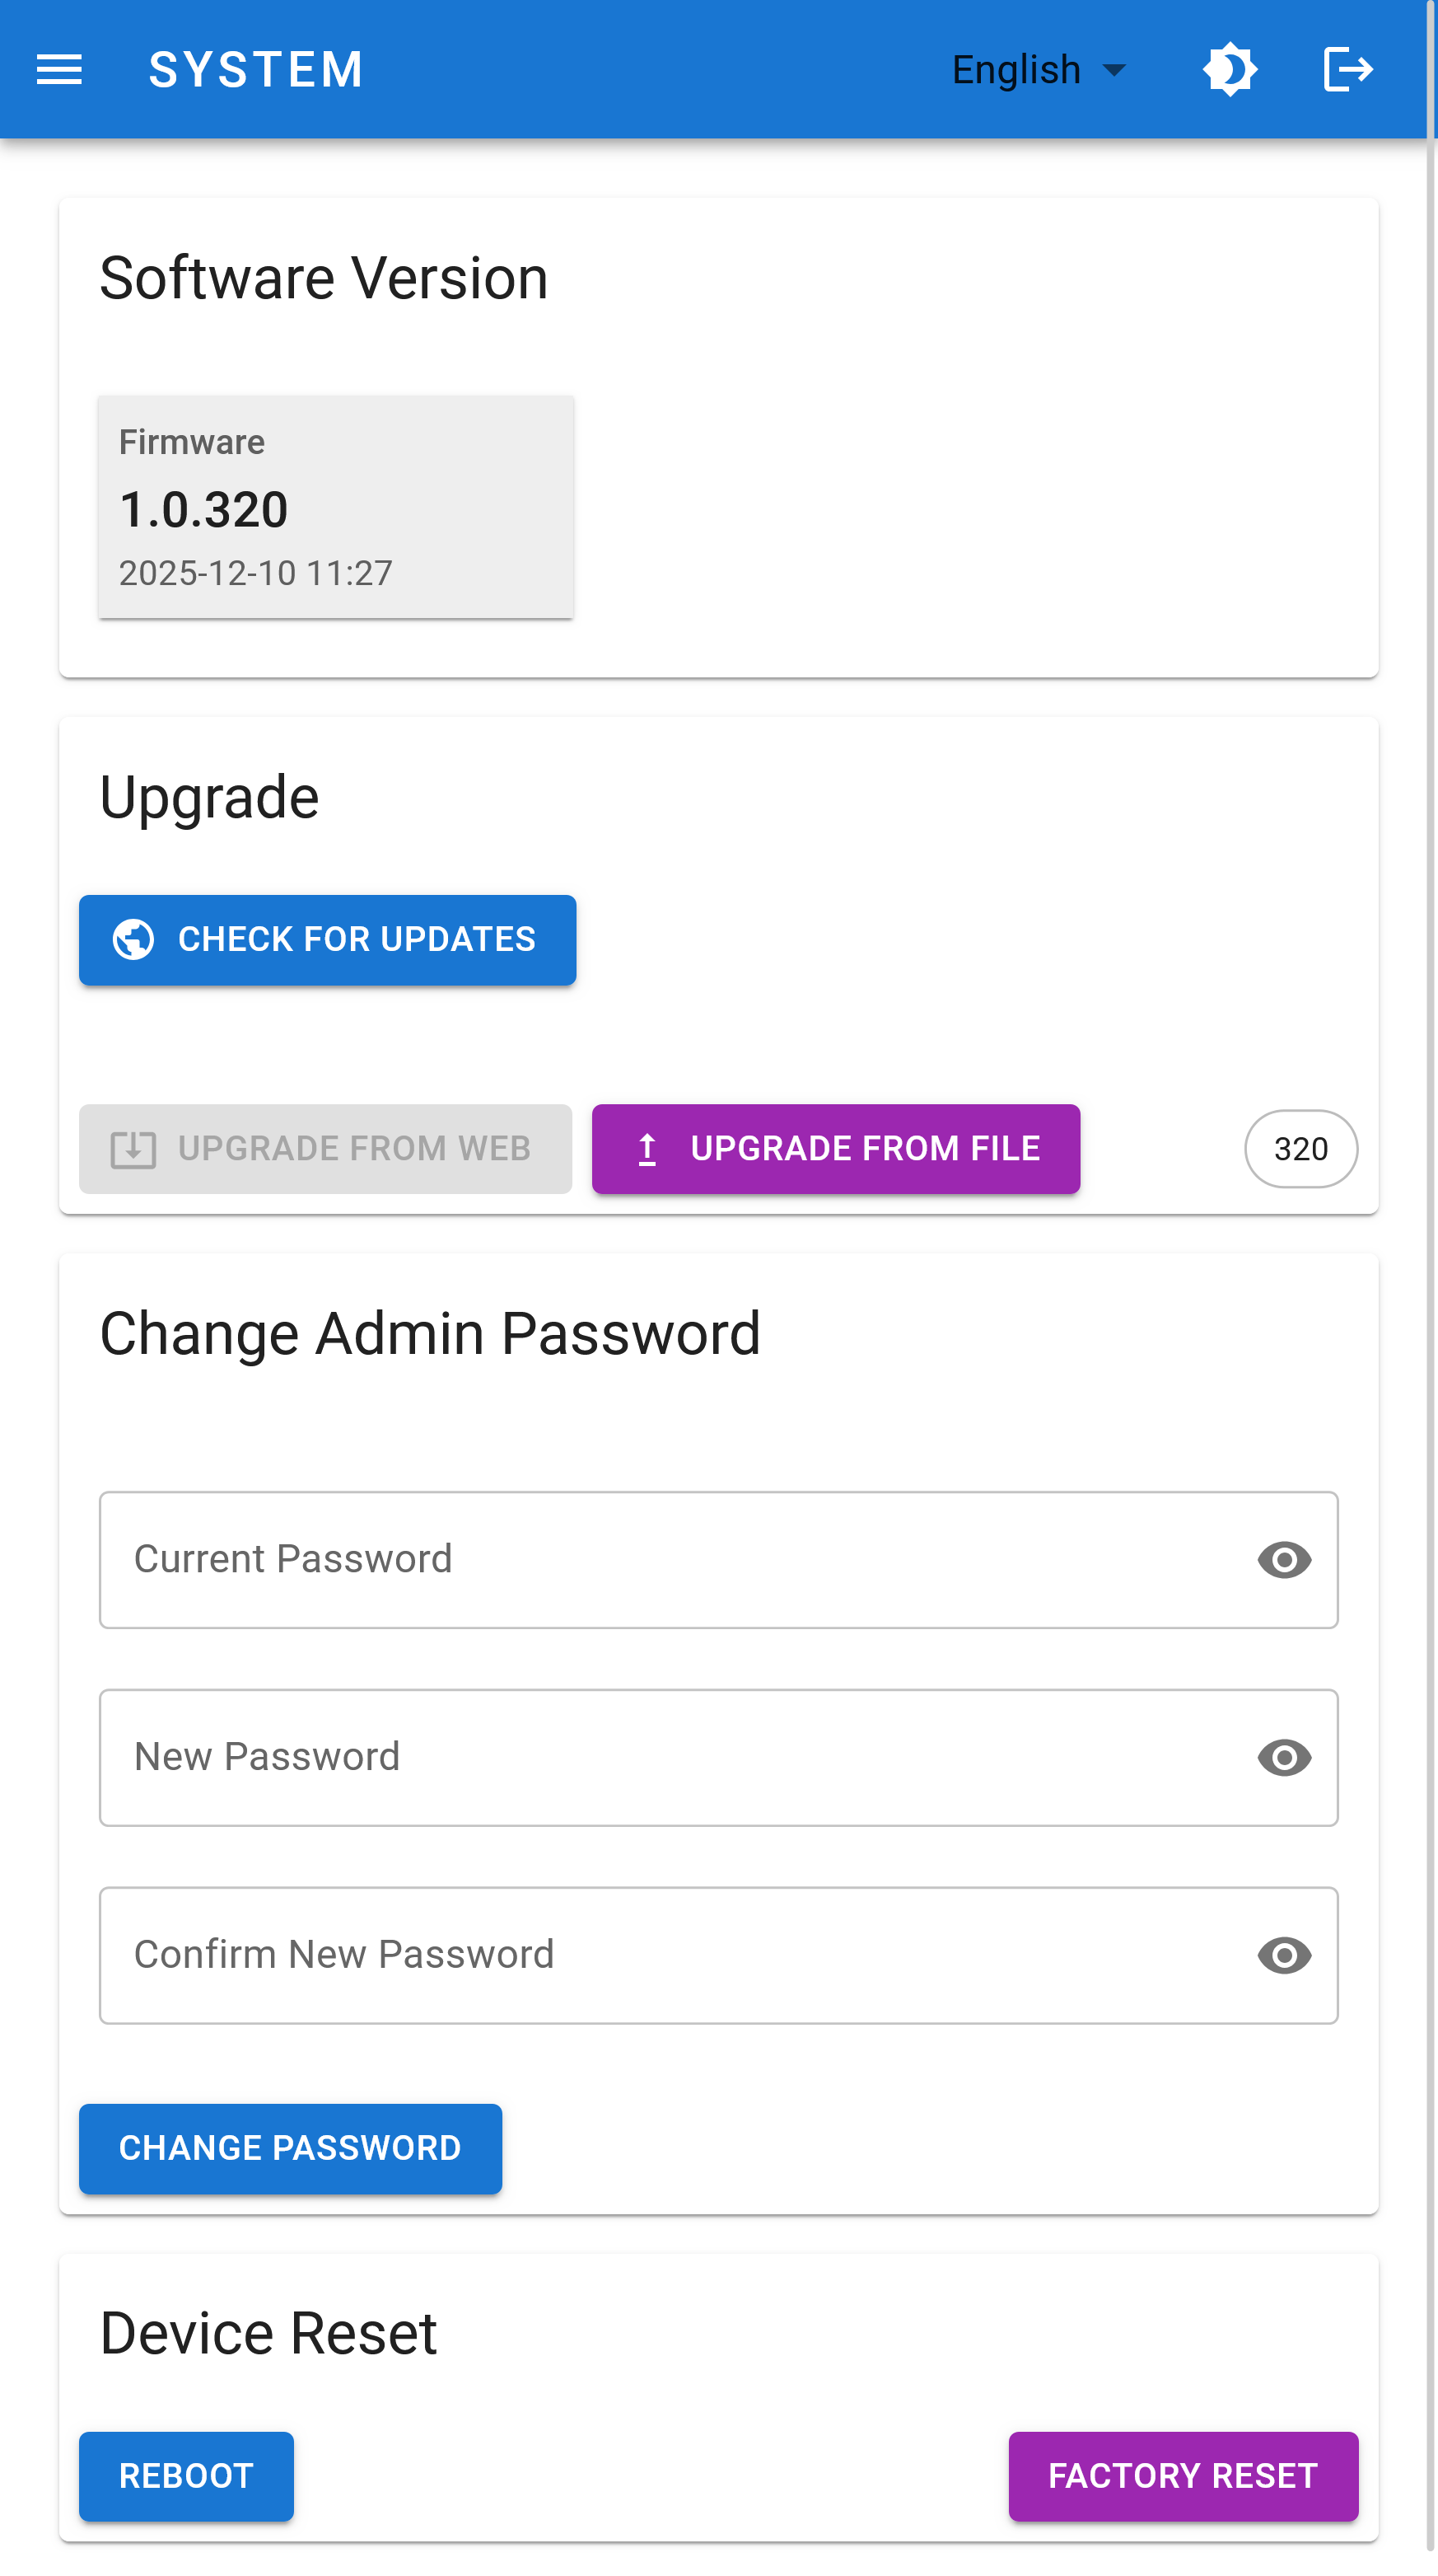Click upload arrow icon on Upgrade From File
The image size is (1438, 2576).
coord(647,1148)
